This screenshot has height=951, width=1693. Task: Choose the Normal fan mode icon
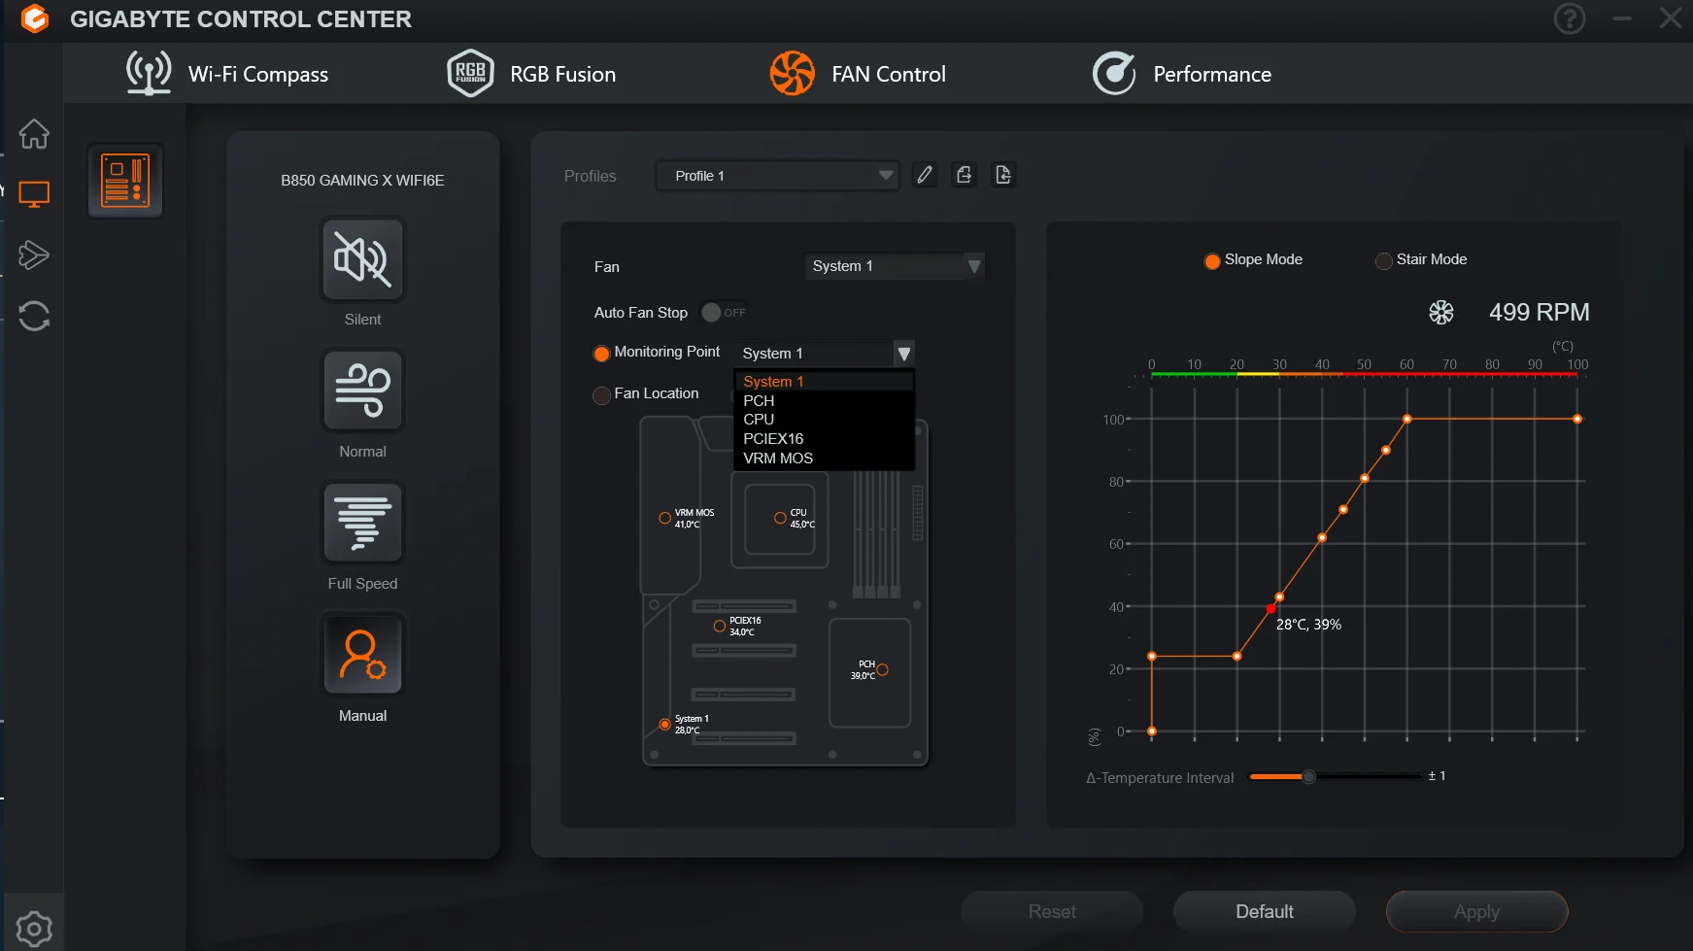362,391
